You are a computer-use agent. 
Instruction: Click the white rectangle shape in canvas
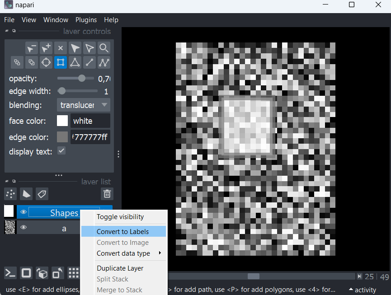247,126
